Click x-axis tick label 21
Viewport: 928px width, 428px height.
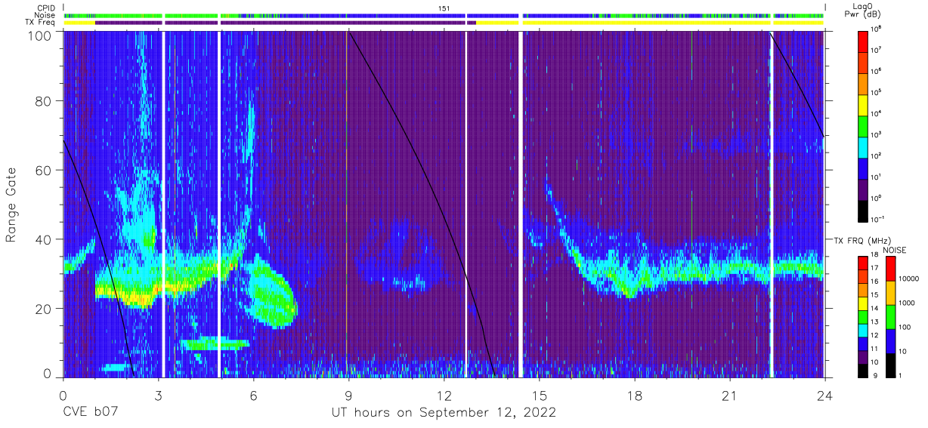point(729,396)
